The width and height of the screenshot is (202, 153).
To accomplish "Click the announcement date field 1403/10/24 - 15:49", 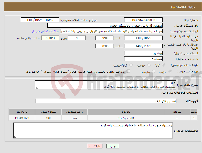I will coord(40,20).
